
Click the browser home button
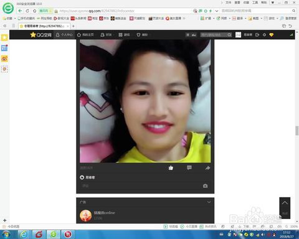click(34, 11)
